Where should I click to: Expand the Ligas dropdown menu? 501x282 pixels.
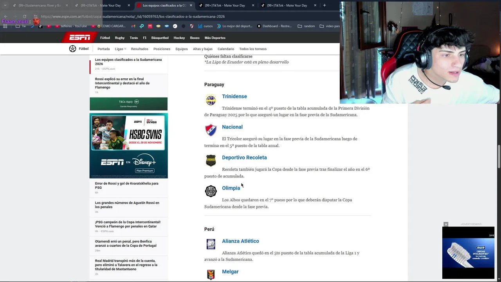click(x=121, y=49)
